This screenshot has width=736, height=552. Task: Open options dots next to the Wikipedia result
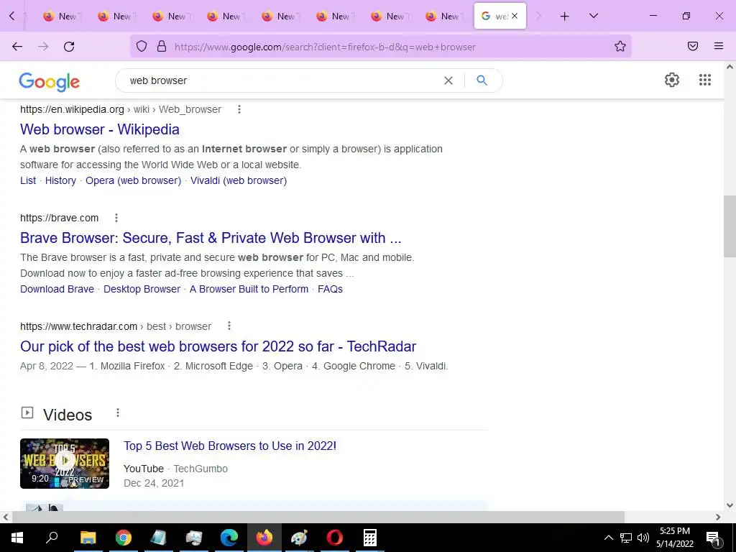pos(239,109)
